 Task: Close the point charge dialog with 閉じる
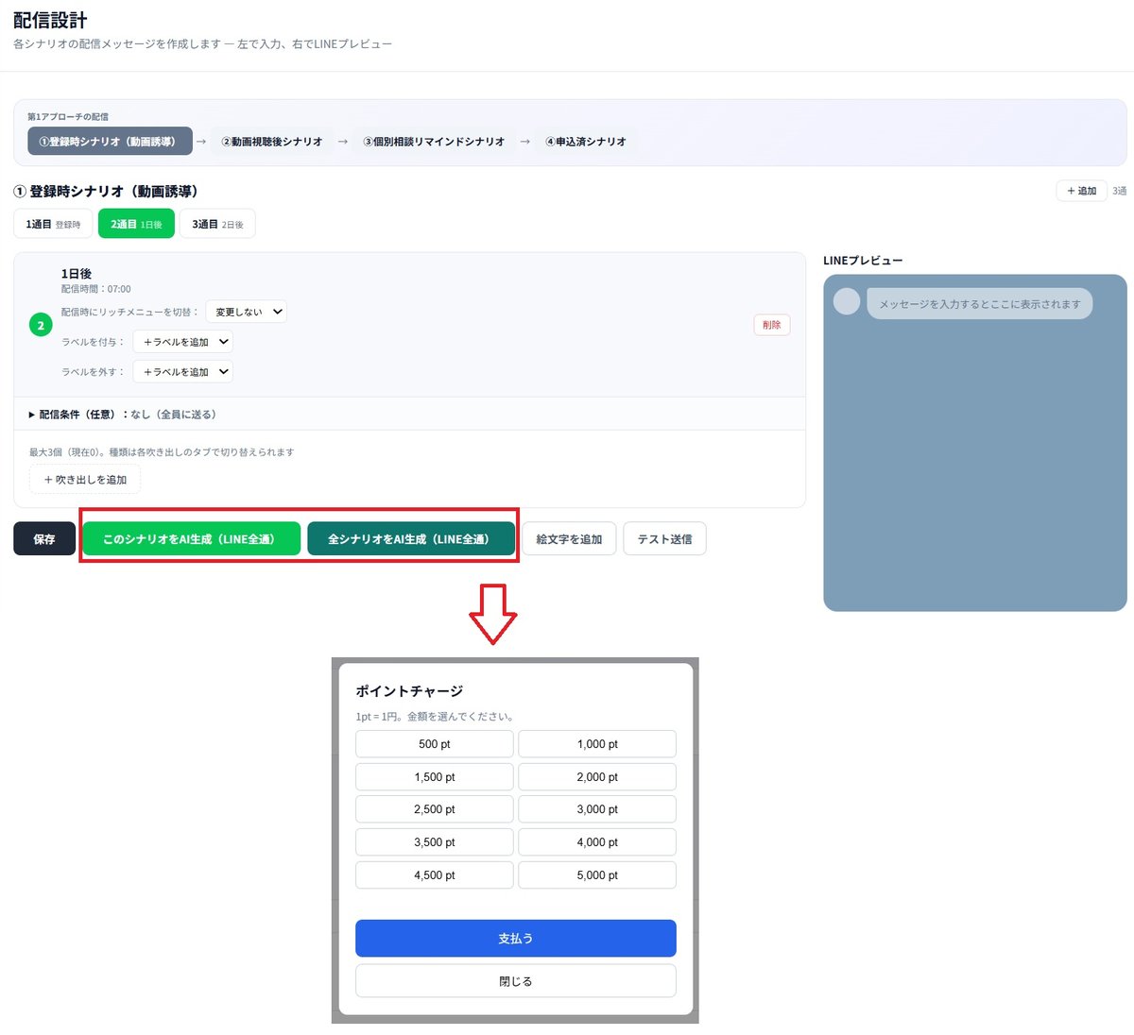point(516,981)
